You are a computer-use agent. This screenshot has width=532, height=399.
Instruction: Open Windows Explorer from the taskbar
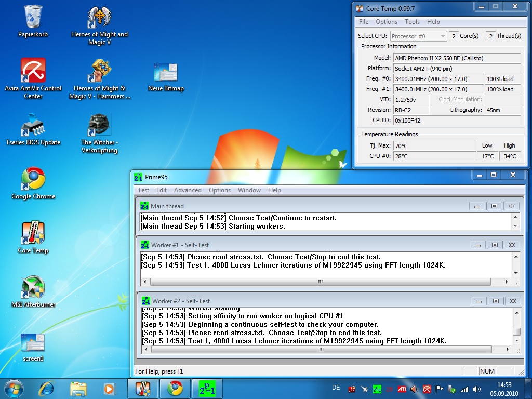click(78, 389)
